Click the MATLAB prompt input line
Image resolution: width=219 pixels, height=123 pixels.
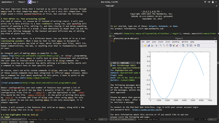point(114,41)
